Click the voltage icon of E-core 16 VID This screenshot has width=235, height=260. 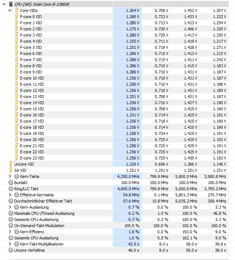pos(16,115)
